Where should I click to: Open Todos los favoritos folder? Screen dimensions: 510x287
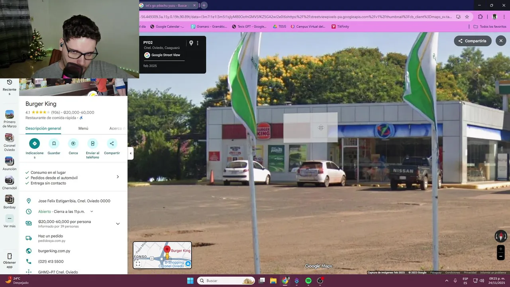(x=490, y=27)
